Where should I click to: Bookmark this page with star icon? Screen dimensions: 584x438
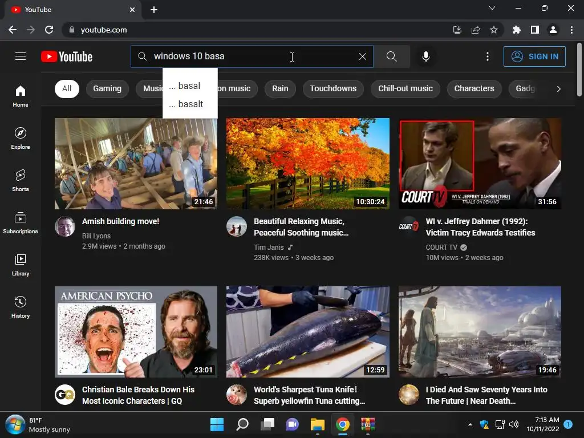[x=493, y=30]
